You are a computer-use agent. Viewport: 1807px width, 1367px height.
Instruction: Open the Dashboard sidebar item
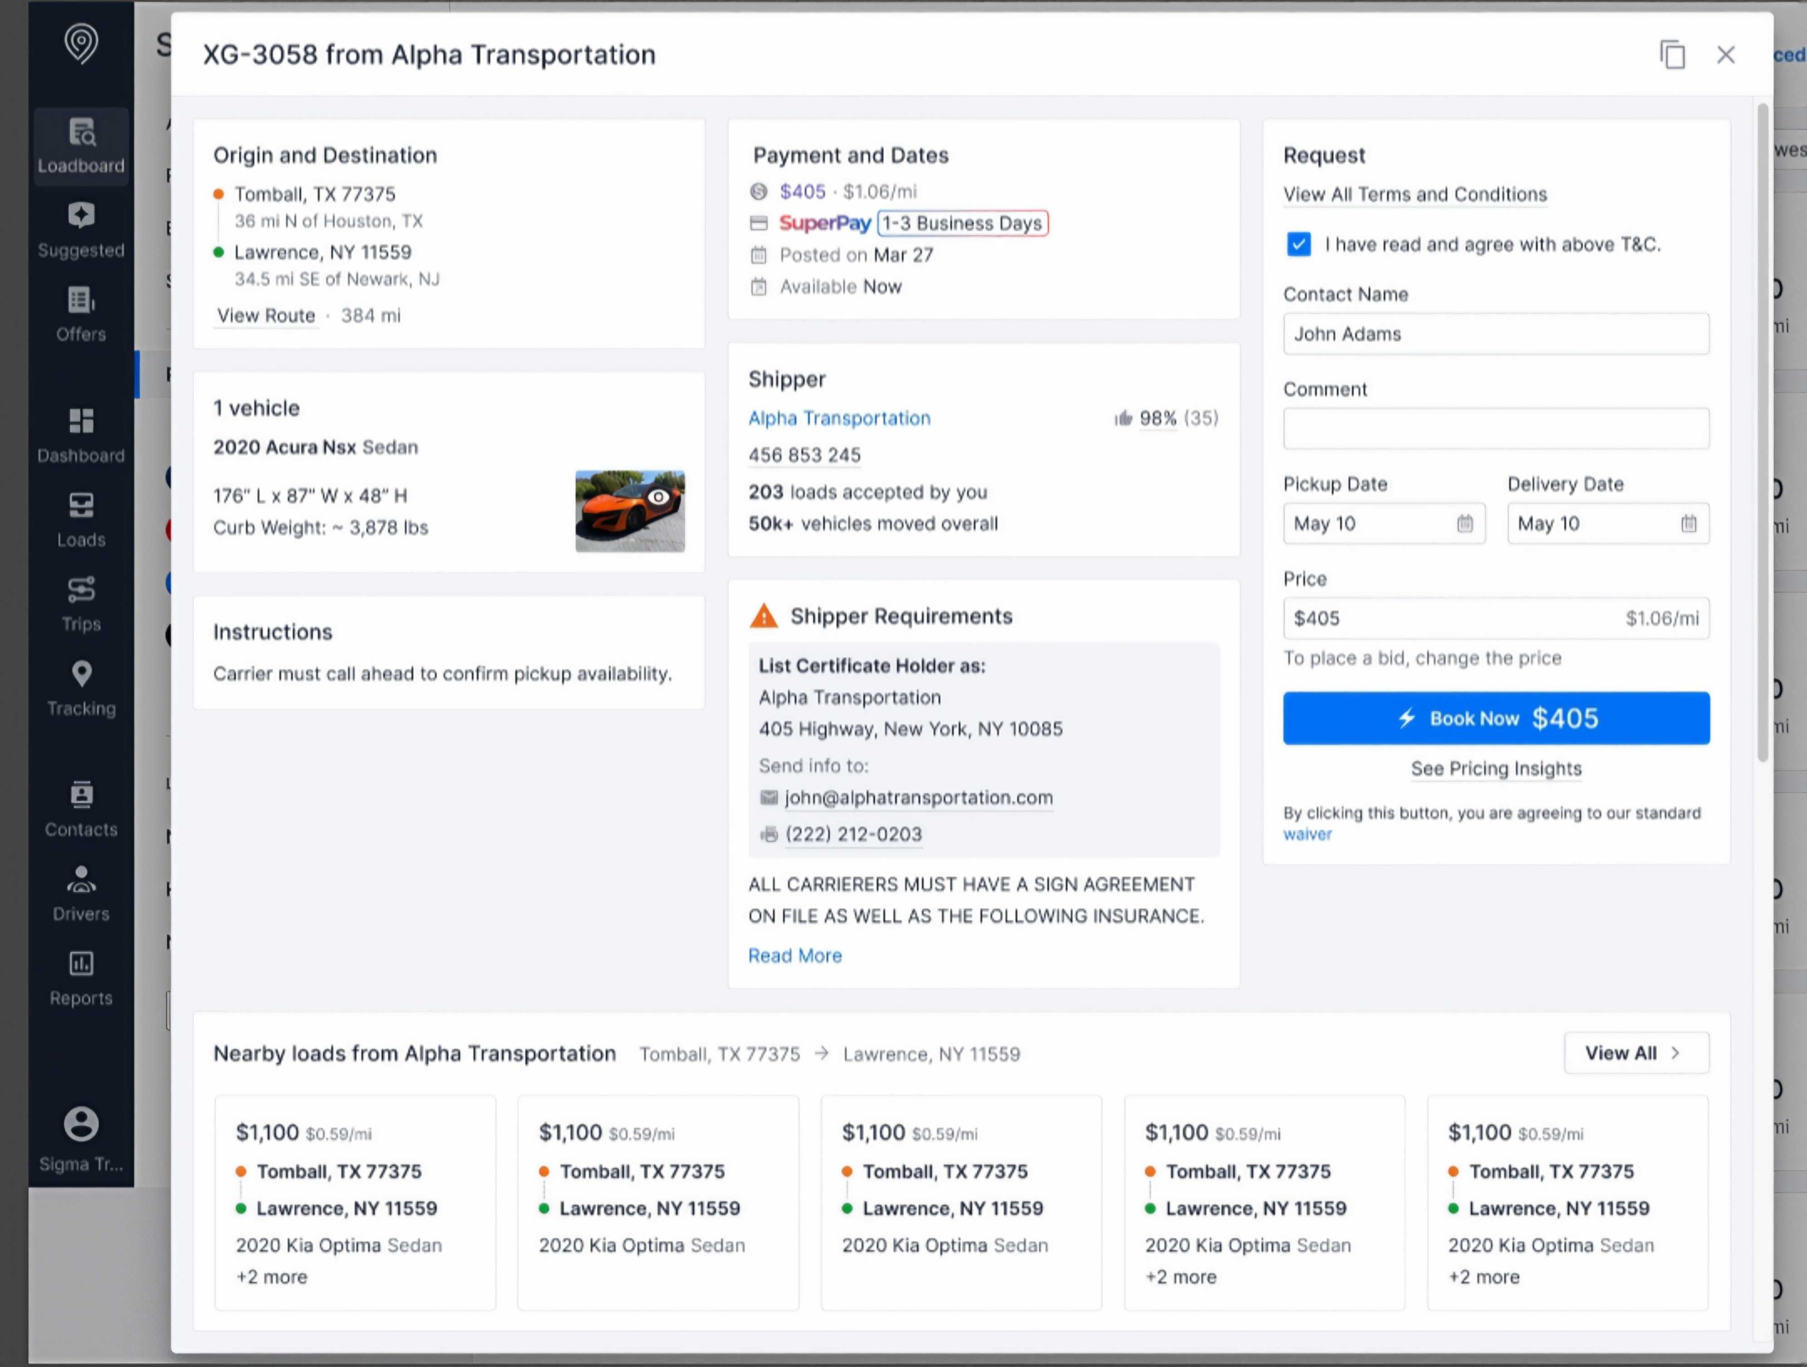click(81, 436)
